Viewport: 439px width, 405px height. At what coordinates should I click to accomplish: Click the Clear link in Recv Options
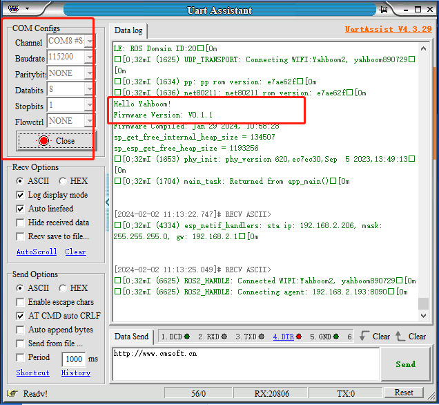pyautogui.click(x=76, y=252)
